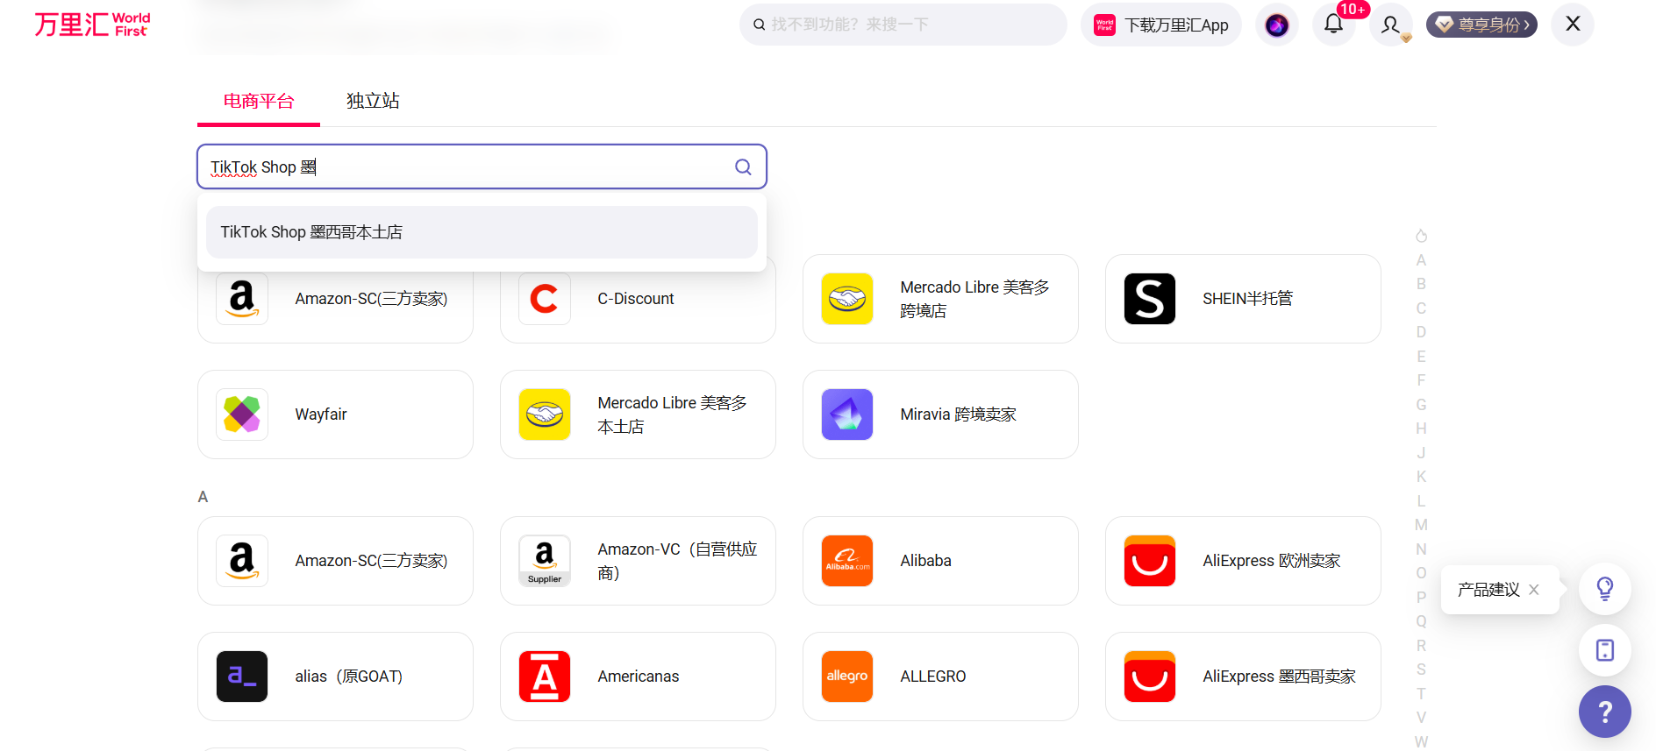Click the Mercado Libre 跨境店 handshake logo
The width and height of the screenshot is (1656, 751).
coord(847,299)
